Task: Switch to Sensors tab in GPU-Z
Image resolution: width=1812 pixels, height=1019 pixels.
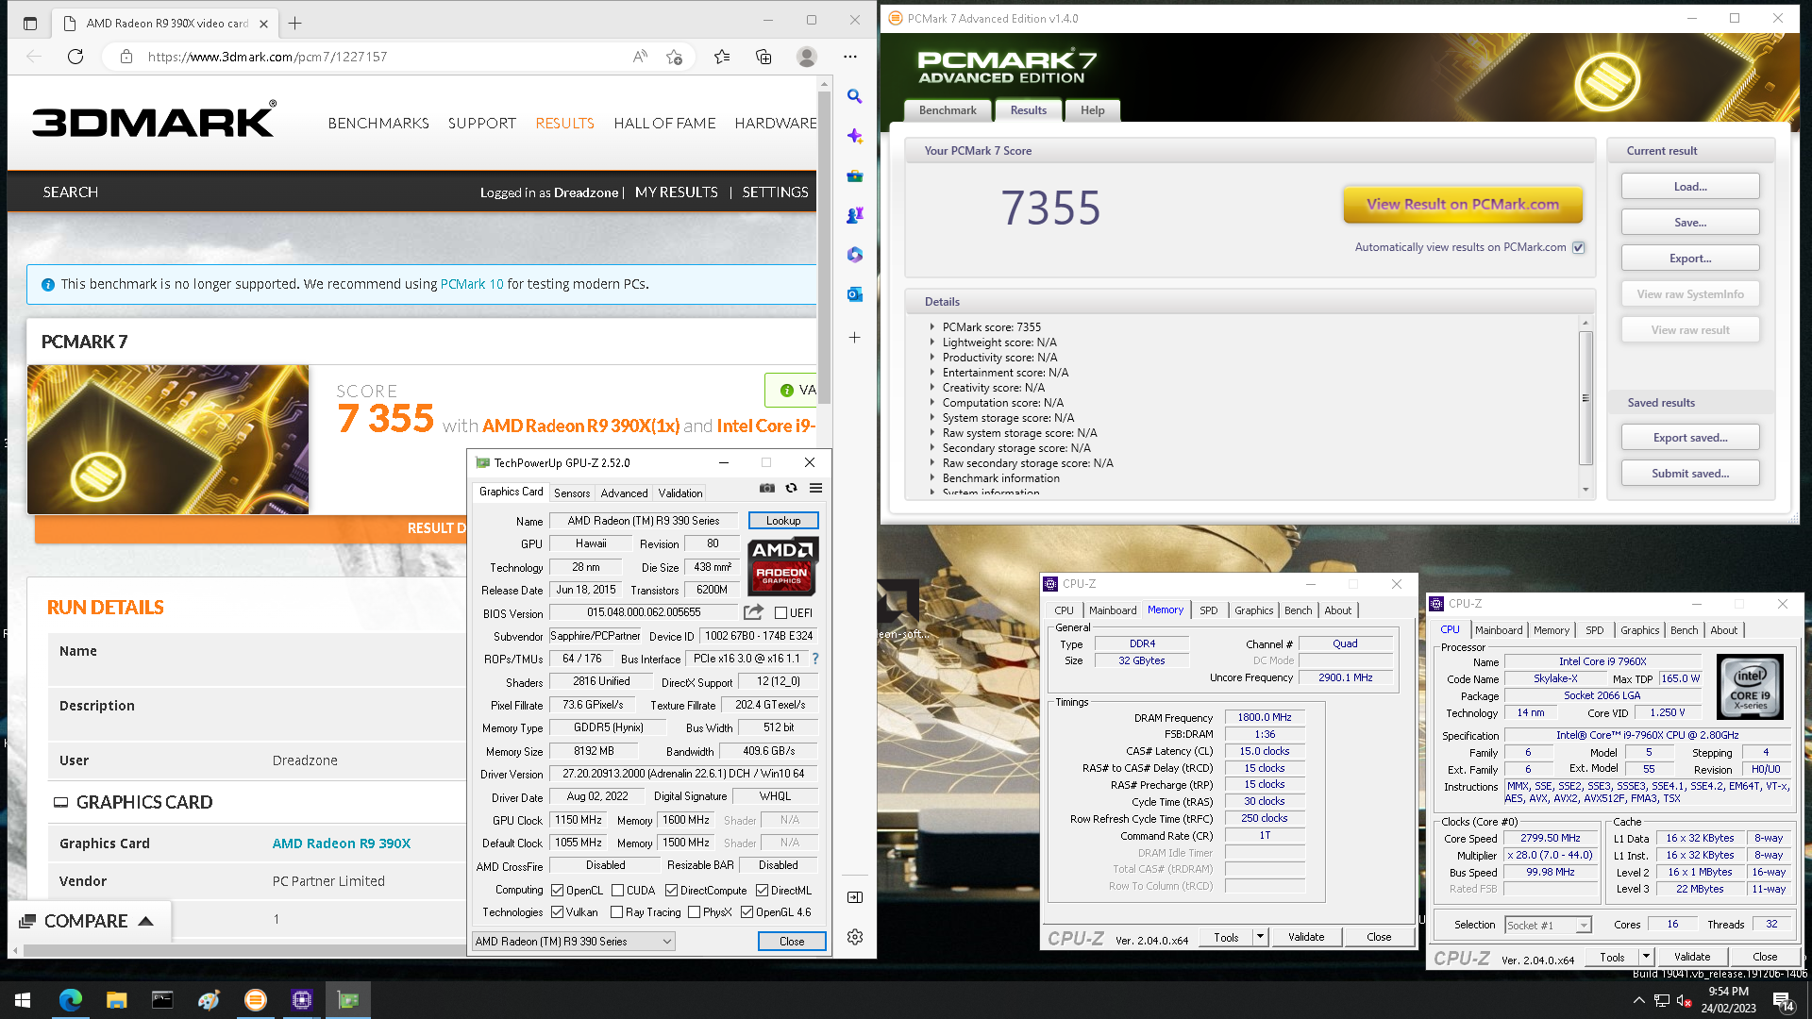Action: 572,493
